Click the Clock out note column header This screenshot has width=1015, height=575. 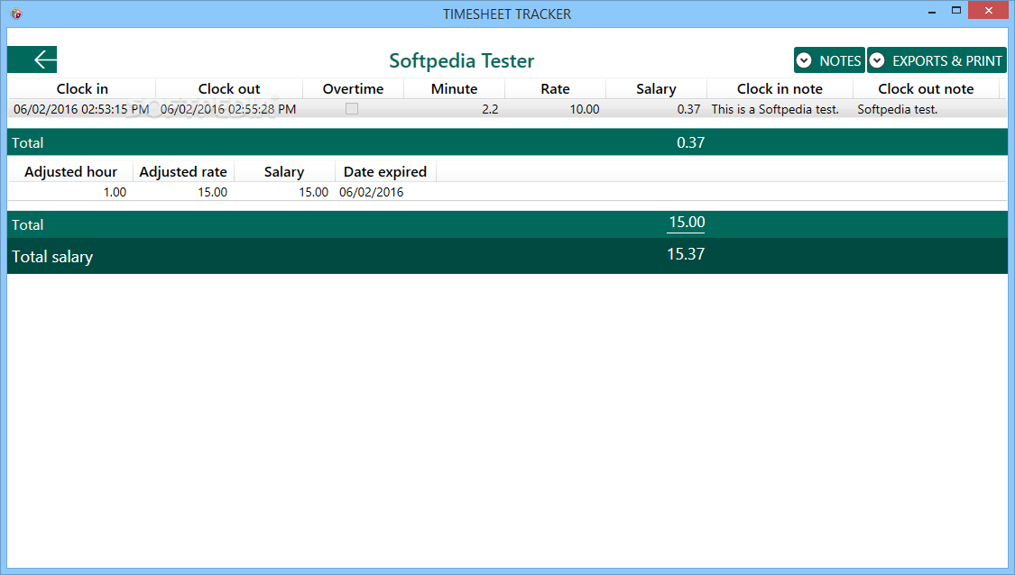tap(926, 88)
